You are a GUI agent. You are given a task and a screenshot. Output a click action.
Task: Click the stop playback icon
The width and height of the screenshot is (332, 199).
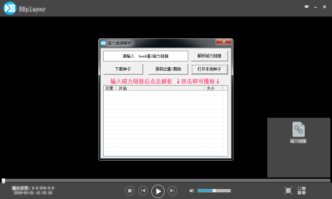click(x=130, y=191)
